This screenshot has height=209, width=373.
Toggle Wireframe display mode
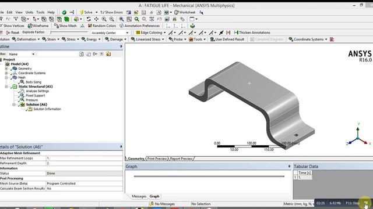[x=38, y=26]
